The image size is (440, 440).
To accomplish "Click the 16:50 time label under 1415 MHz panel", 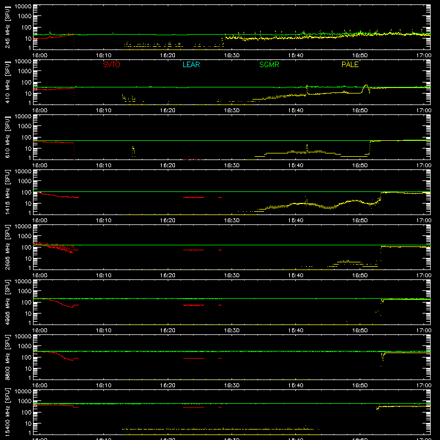I will pyautogui.click(x=360, y=221).
